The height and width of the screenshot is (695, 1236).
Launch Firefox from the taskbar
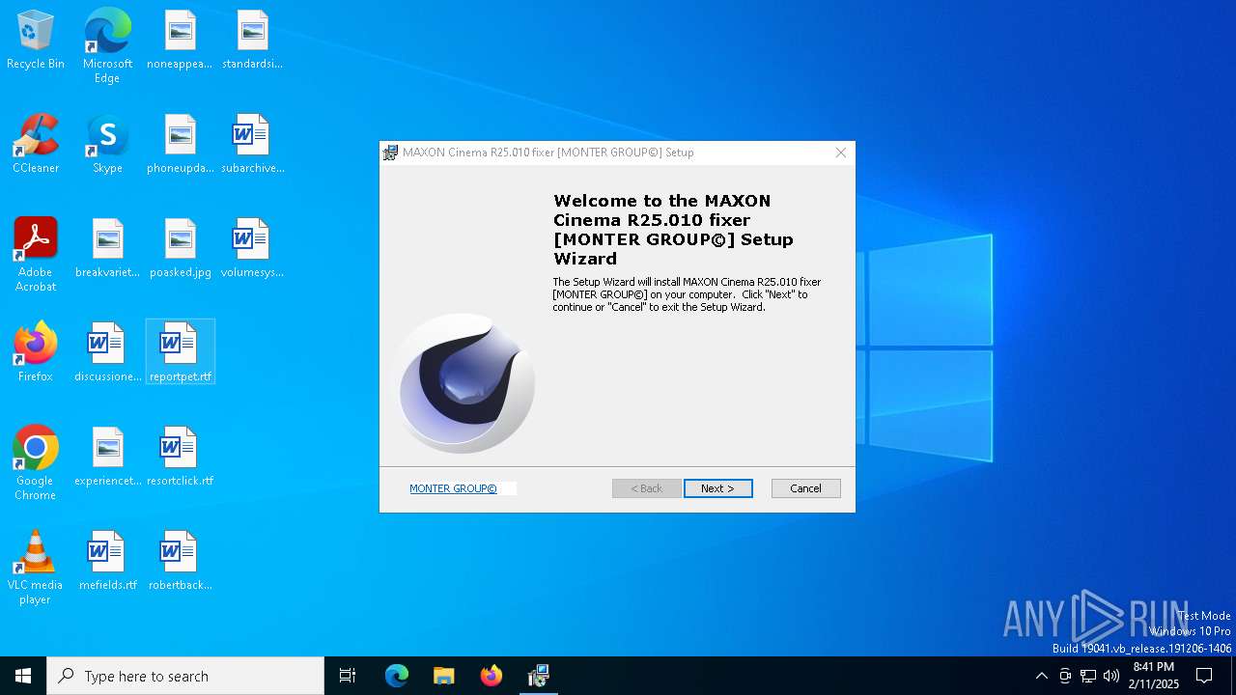[492, 676]
